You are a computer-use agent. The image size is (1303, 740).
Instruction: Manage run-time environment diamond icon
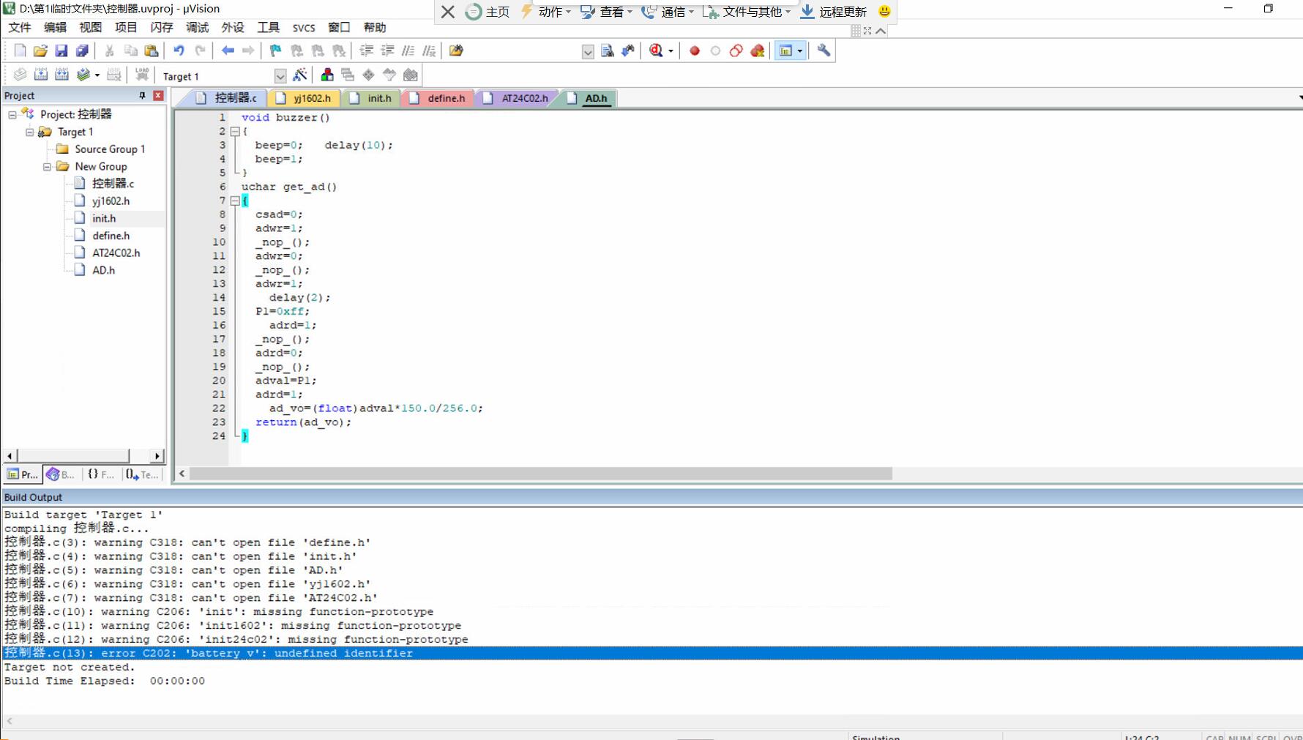click(x=368, y=75)
